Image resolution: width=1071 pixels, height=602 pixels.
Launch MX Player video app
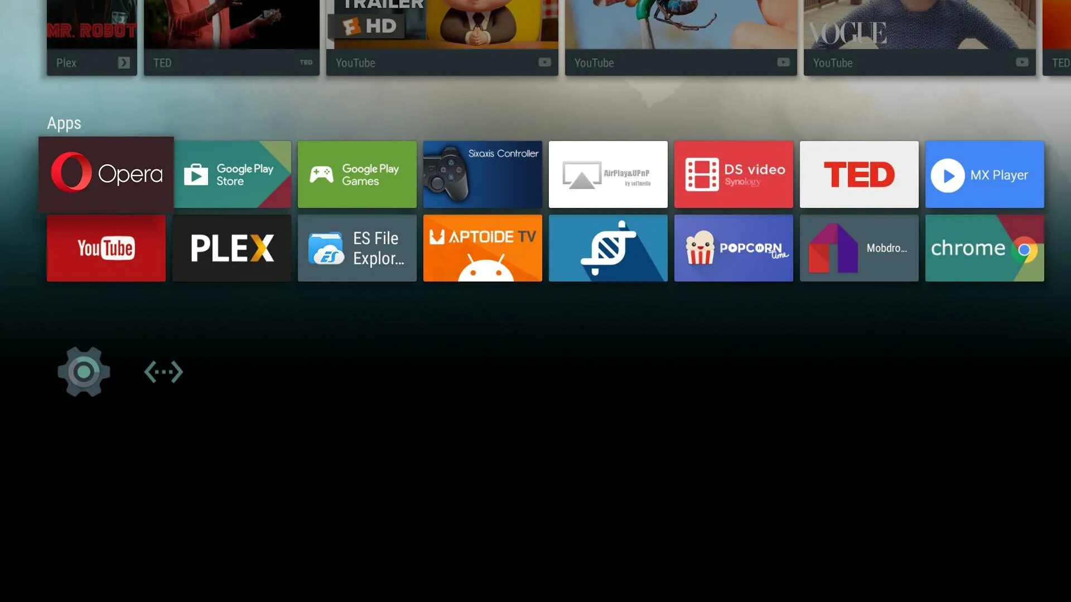pyautogui.click(x=984, y=174)
